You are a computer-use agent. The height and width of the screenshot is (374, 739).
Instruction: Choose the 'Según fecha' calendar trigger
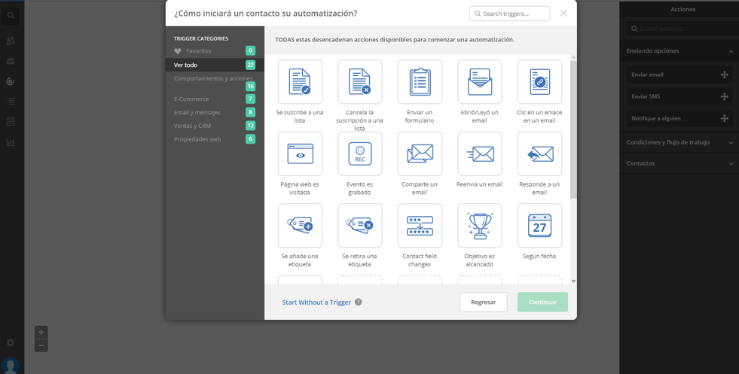pos(539,226)
